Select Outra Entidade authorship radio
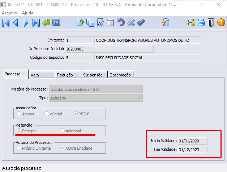 pyautogui.click(x=63, y=148)
